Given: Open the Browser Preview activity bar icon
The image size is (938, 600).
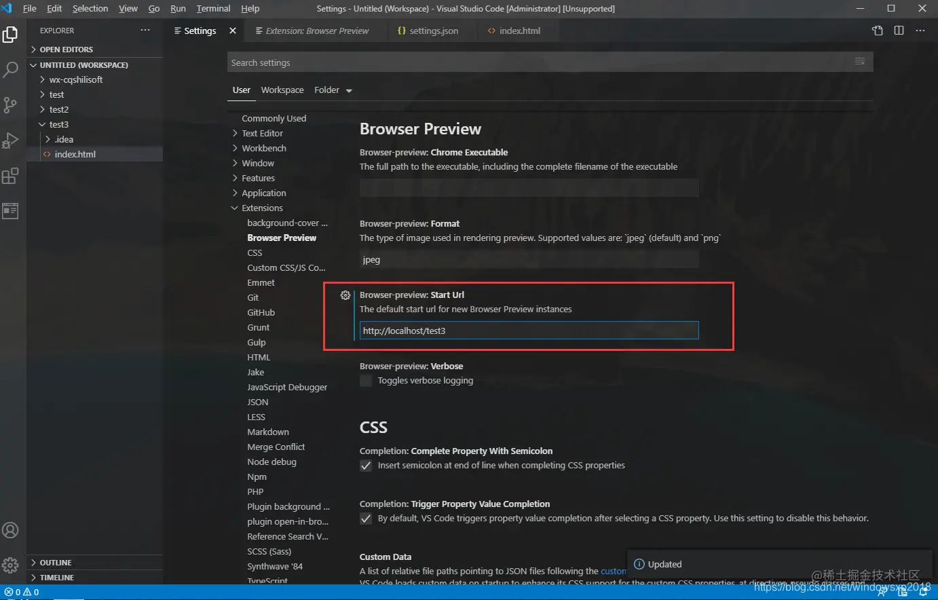Looking at the screenshot, I should [x=10, y=211].
